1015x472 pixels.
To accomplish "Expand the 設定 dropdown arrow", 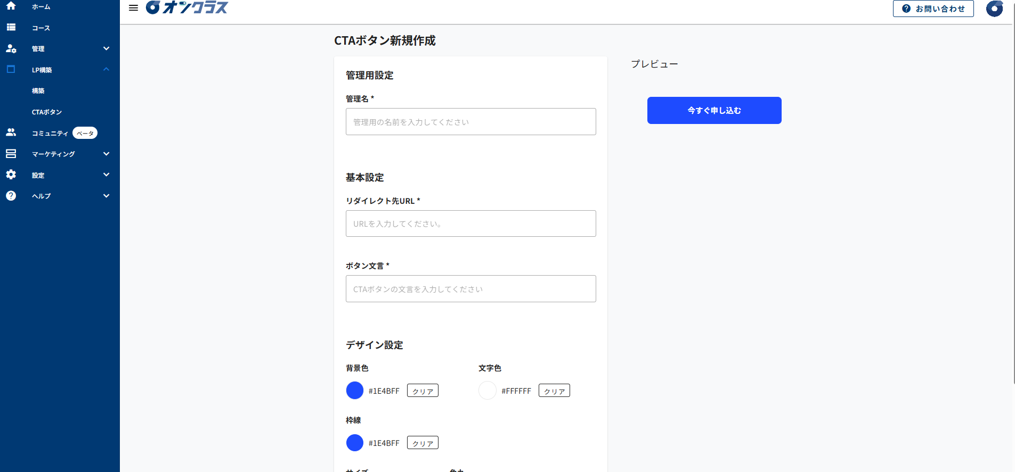I will pyautogui.click(x=106, y=175).
